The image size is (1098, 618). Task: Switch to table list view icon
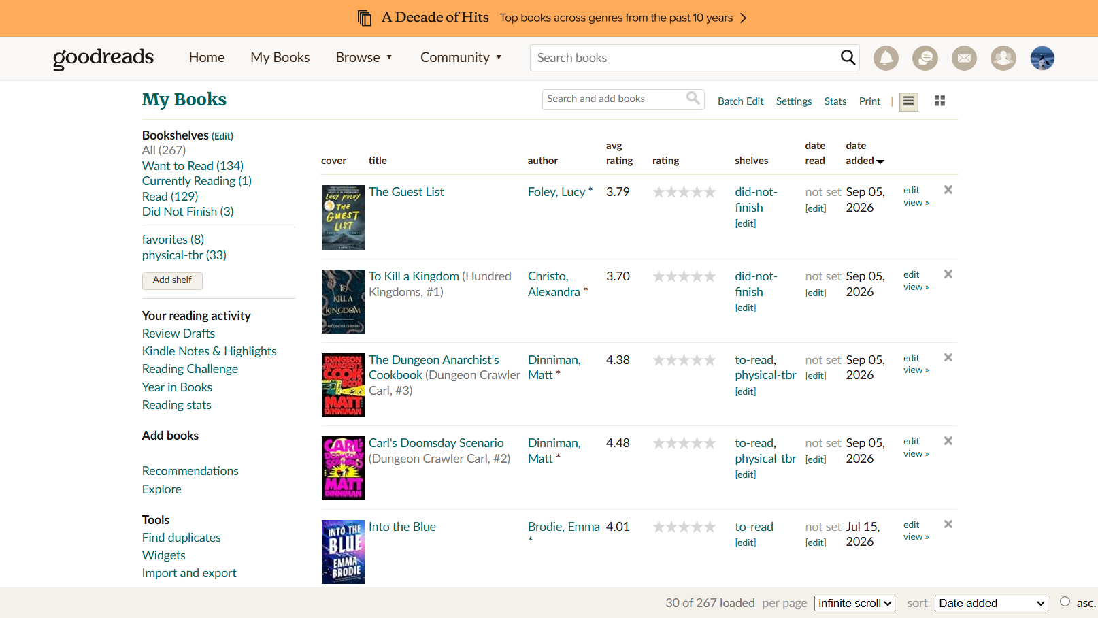[909, 101]
